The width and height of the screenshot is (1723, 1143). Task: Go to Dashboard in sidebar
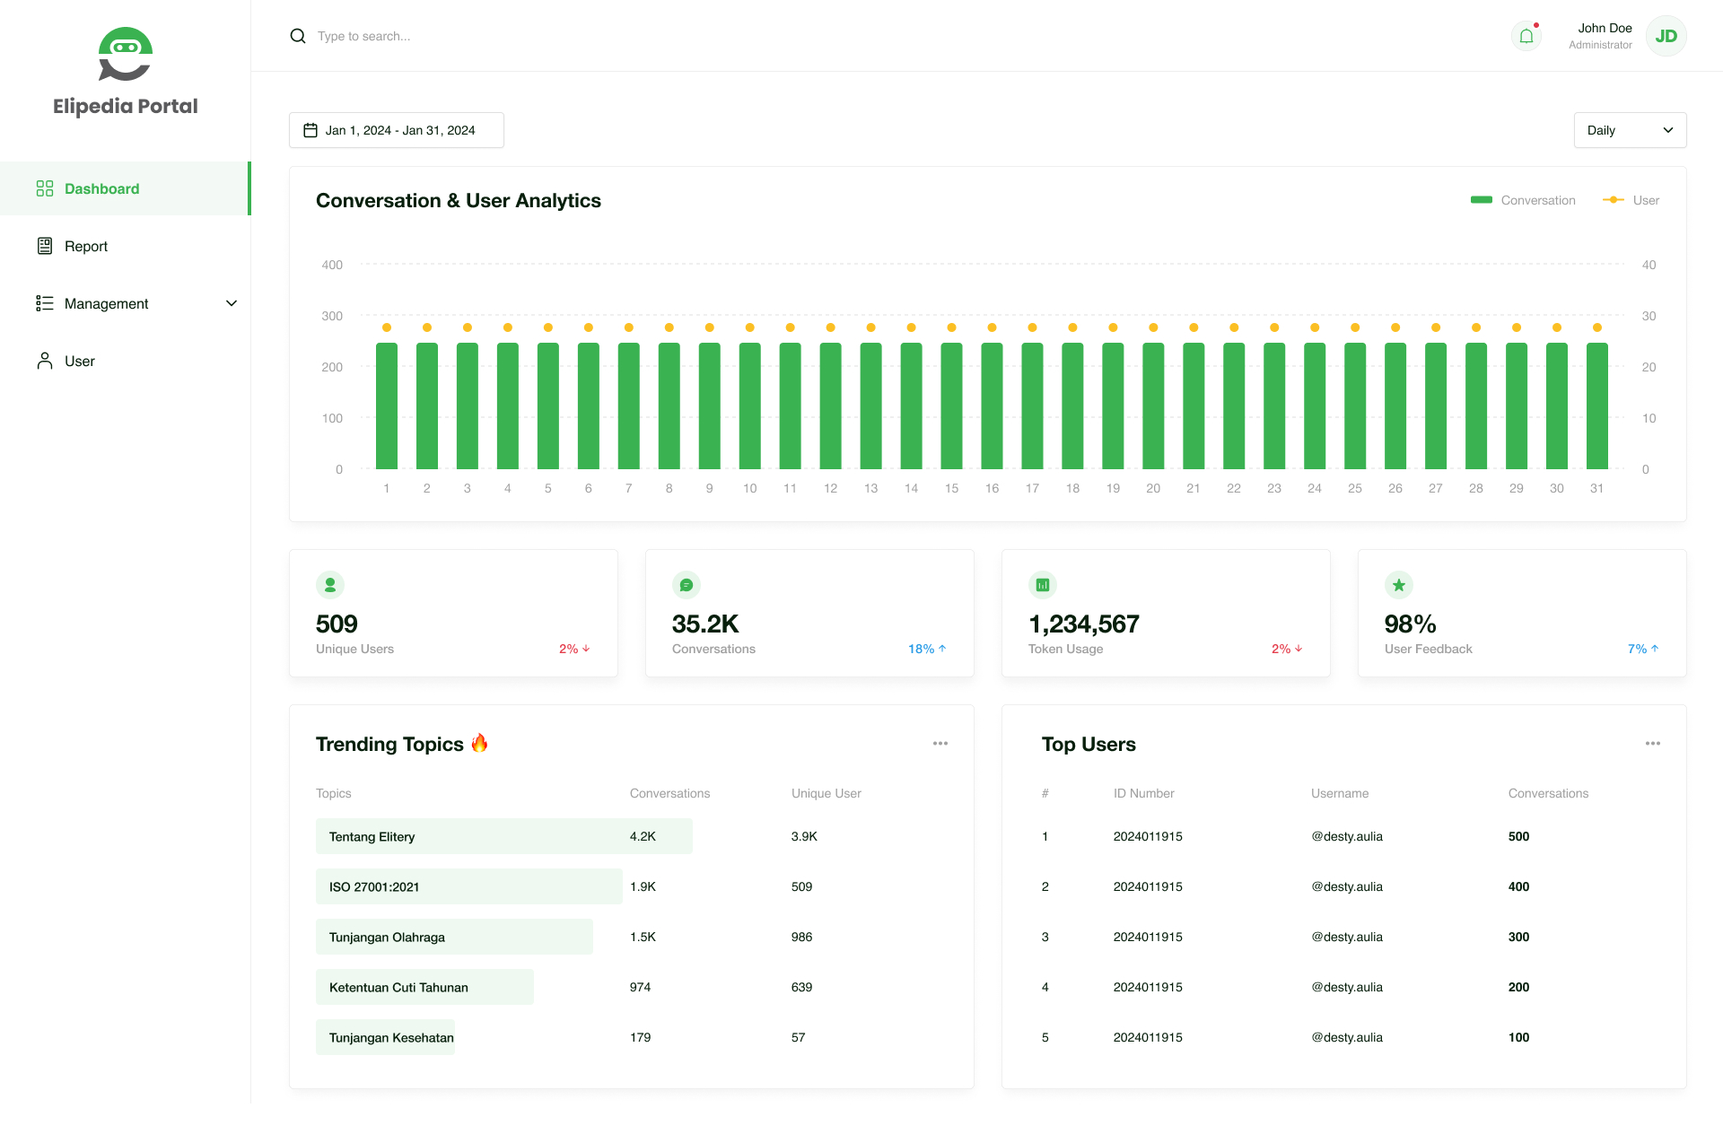click(125, 188)
